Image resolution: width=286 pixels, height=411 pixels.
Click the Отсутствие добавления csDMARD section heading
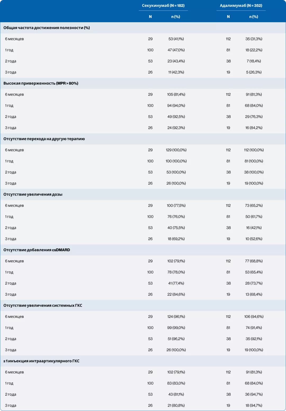pyautogui.click(x=37, y=250)
